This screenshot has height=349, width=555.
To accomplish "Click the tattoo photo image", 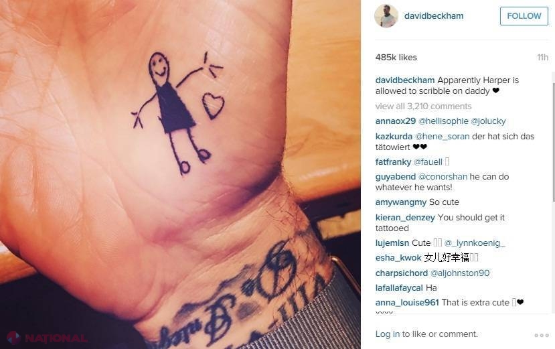I will coord(180,174).
